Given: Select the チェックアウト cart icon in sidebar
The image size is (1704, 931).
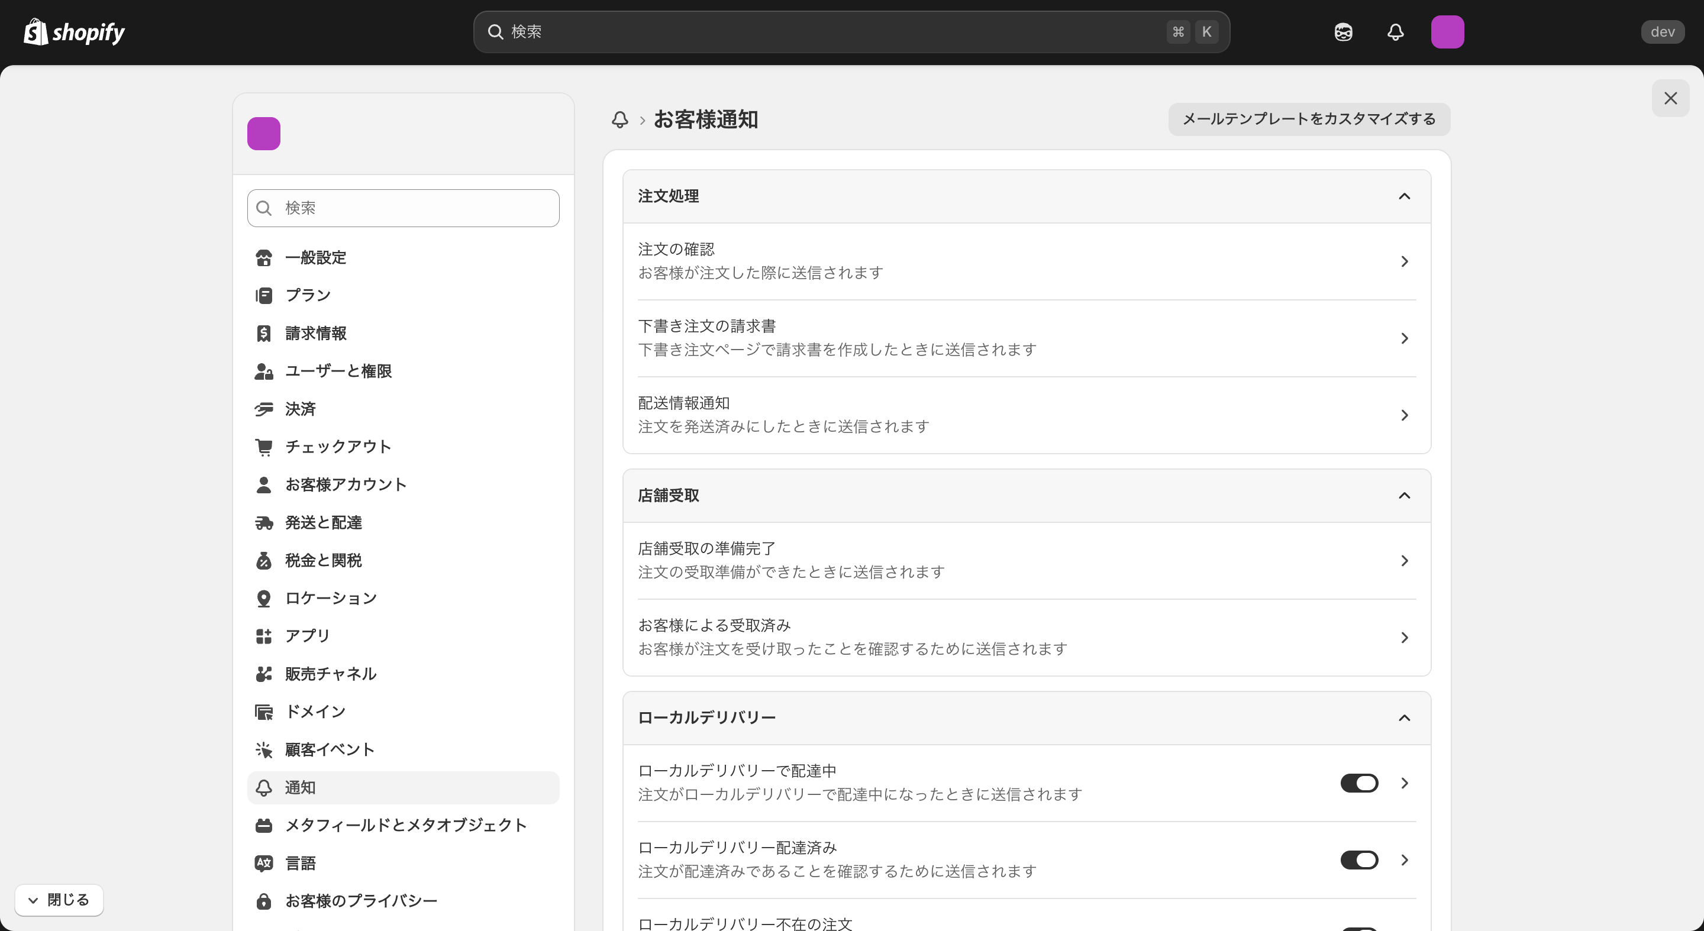Looking at the screenshot, I should [264, 447].
